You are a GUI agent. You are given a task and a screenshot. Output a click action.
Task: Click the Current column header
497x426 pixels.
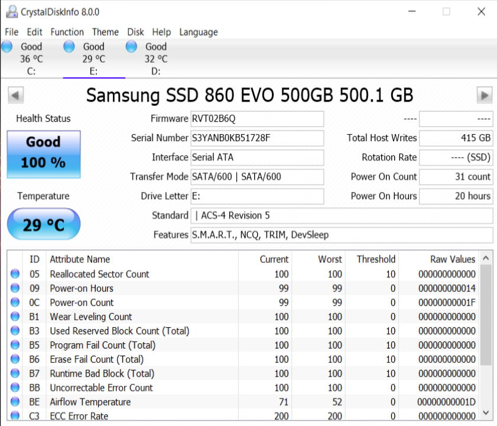tap(265, 259)
